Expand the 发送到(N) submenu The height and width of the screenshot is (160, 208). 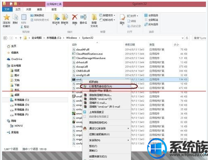128,140
